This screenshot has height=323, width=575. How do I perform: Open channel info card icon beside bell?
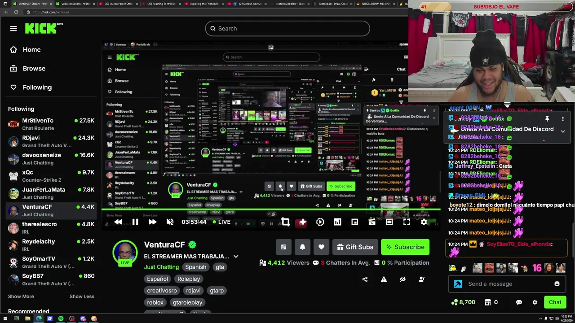283,247
